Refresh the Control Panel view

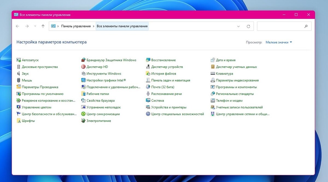[248, 26]
